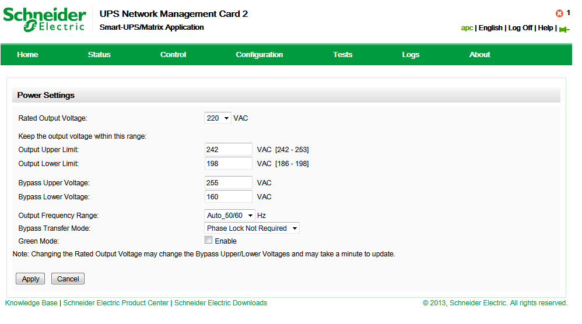
Task: Click the apc user link
Action: (x=467, y=28)
